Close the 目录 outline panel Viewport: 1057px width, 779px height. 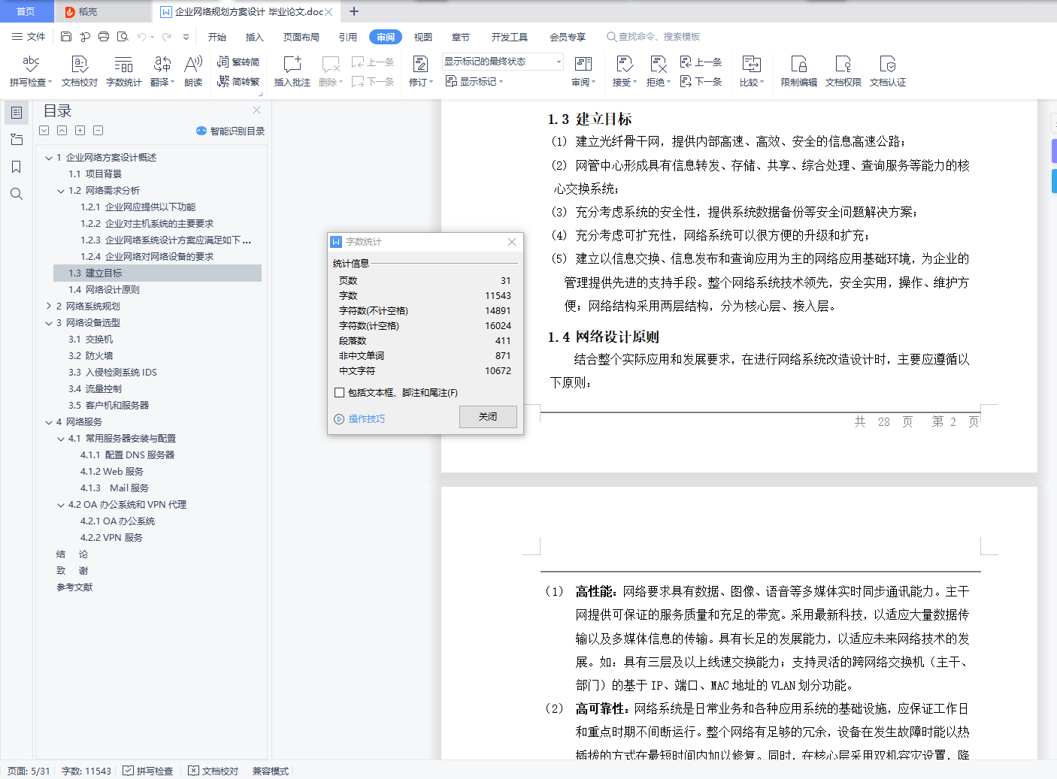(x=257, y=110)
